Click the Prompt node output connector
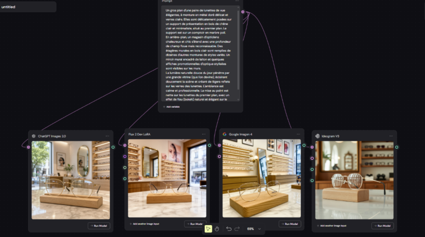 (x=243, y=12)
